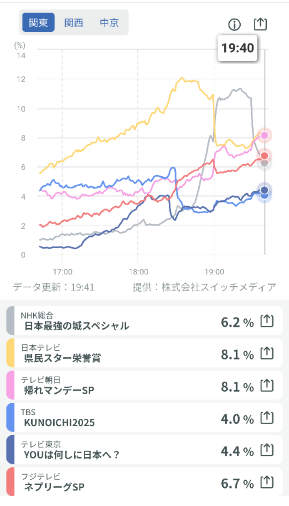Switch to the 関西 region tab
This screenshot has height=506, width=289.
coord(74,23)
